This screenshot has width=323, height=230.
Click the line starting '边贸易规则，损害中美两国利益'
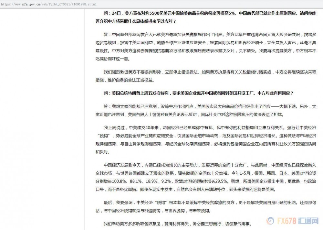pyautogui.click(x=206, y=43)
